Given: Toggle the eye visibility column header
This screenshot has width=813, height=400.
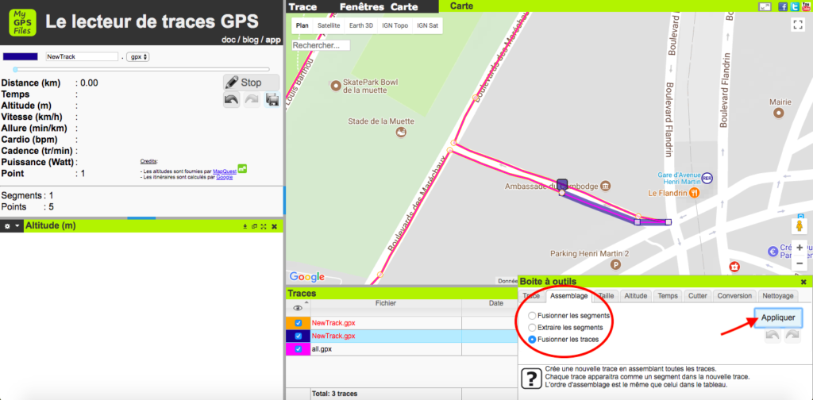Looking at the screenshot, I should [x=298, y=308].
